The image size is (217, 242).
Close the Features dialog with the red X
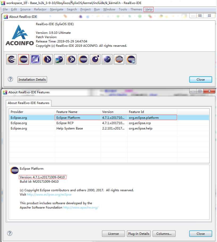[209, 91]
